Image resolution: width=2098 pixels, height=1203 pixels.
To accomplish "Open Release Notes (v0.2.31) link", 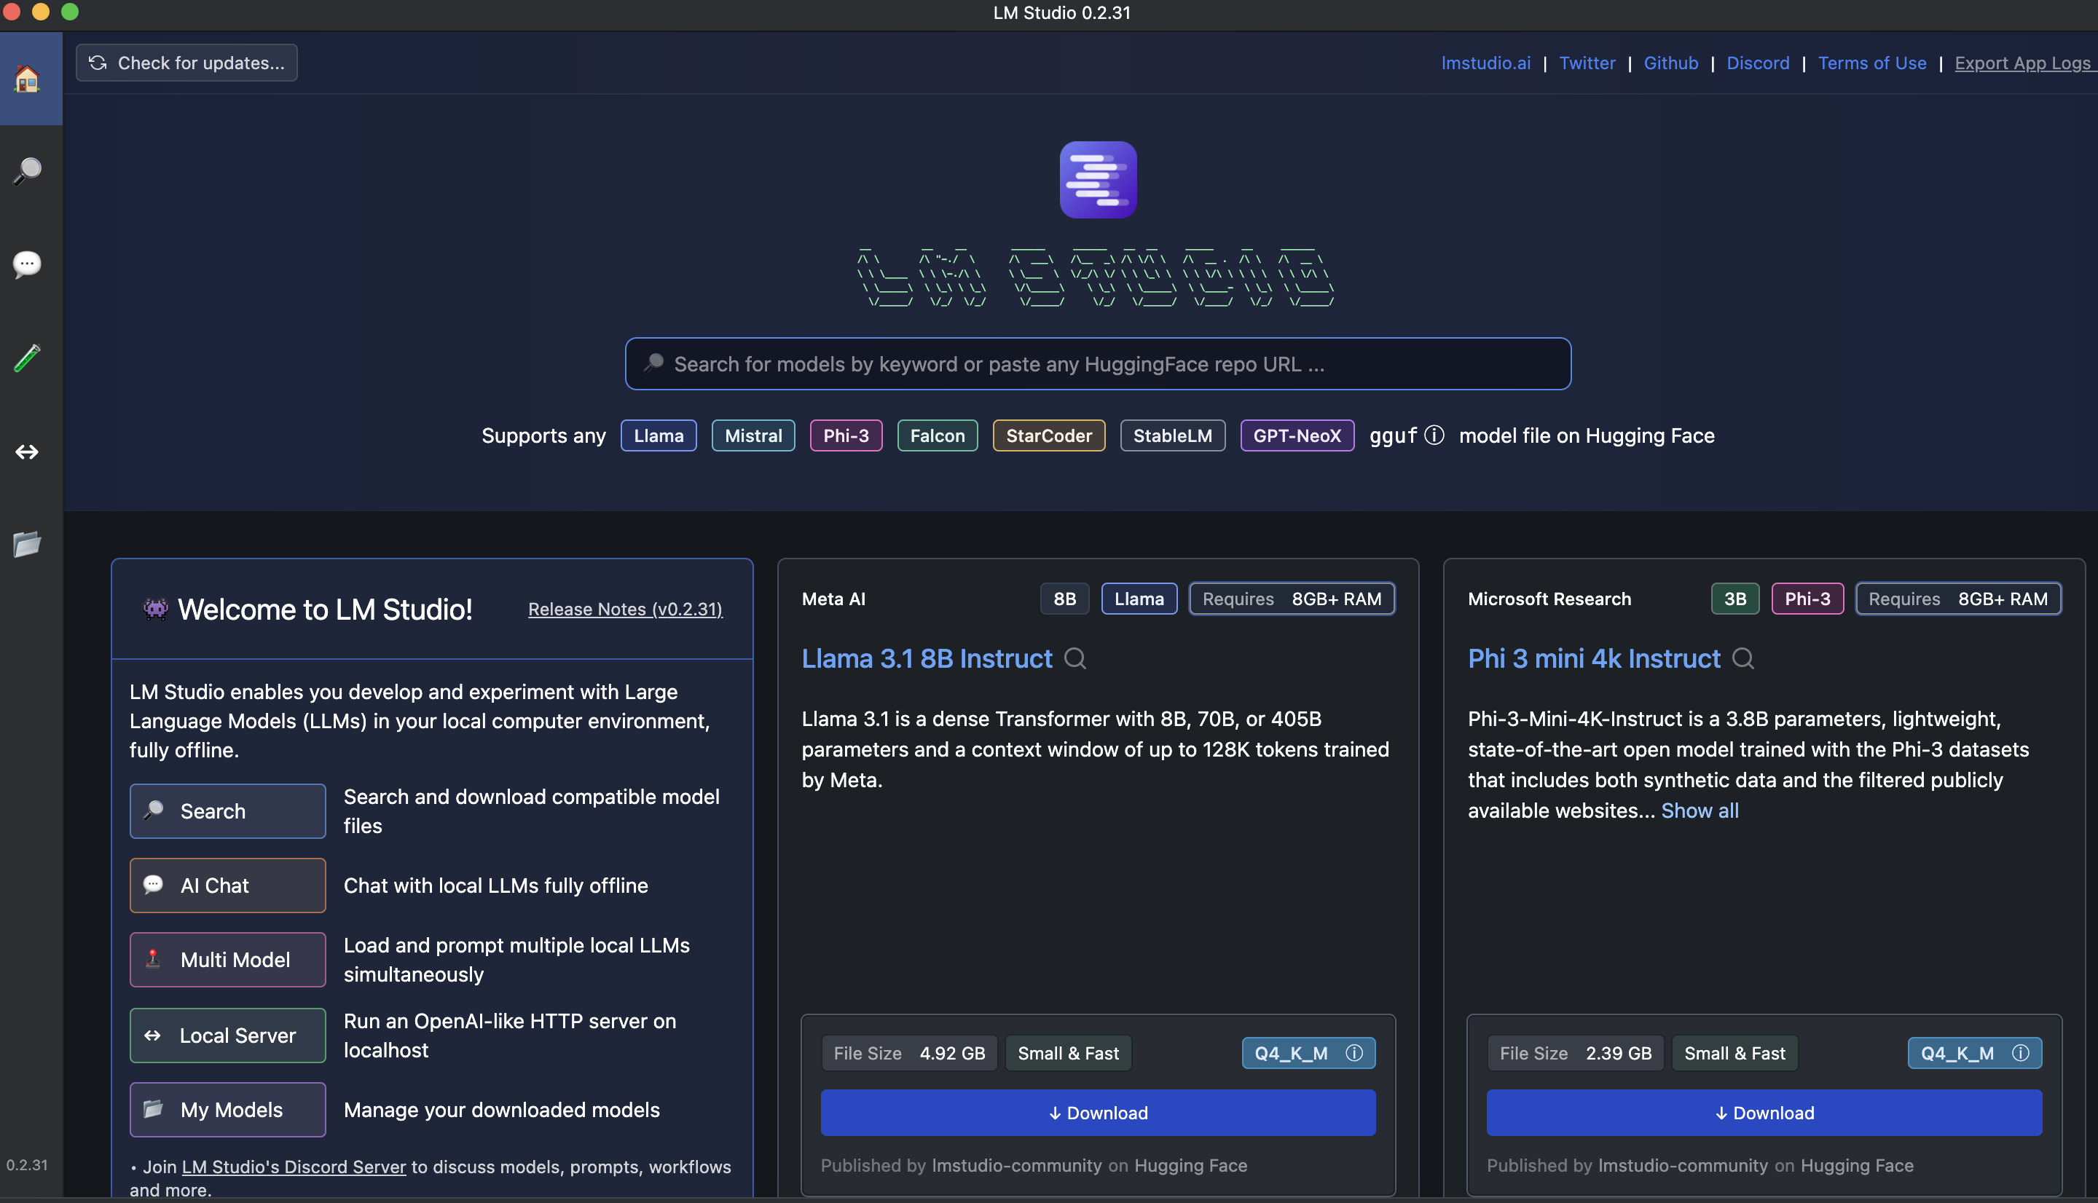I will pyautogui.click(x=625, y=609).
